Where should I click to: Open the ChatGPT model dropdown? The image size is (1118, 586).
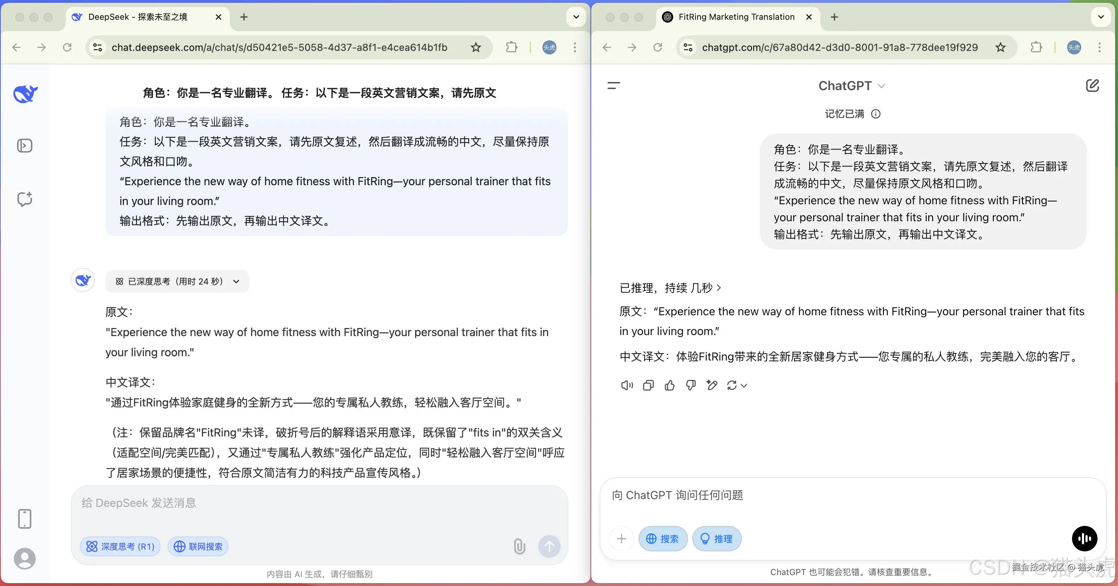[851, 86]
